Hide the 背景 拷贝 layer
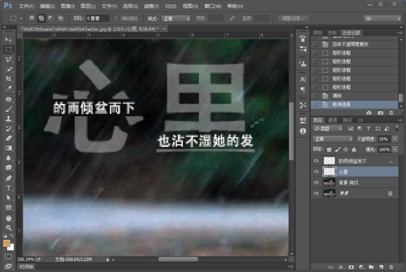The width and height of the screenshot is (406, 272). click(316, 182)
